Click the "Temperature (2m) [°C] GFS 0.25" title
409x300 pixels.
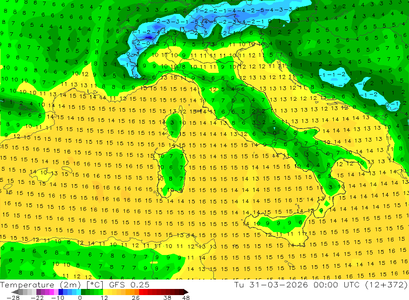tap(74, 285)
